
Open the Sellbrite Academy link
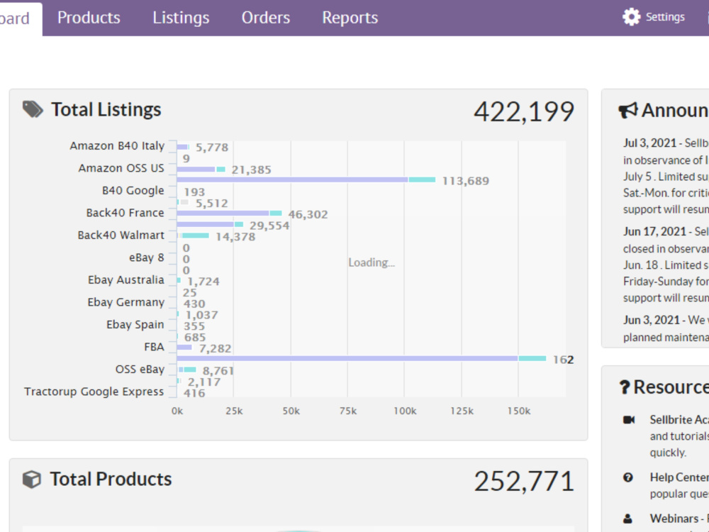679,420
